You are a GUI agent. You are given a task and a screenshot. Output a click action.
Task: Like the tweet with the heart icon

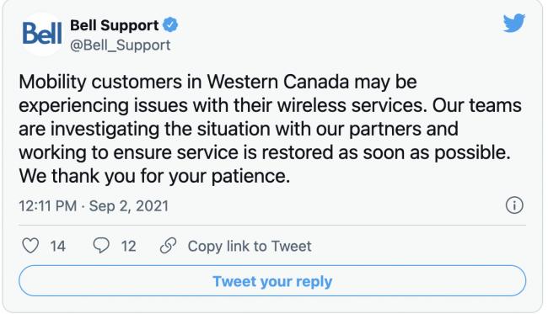coord(30,246)
